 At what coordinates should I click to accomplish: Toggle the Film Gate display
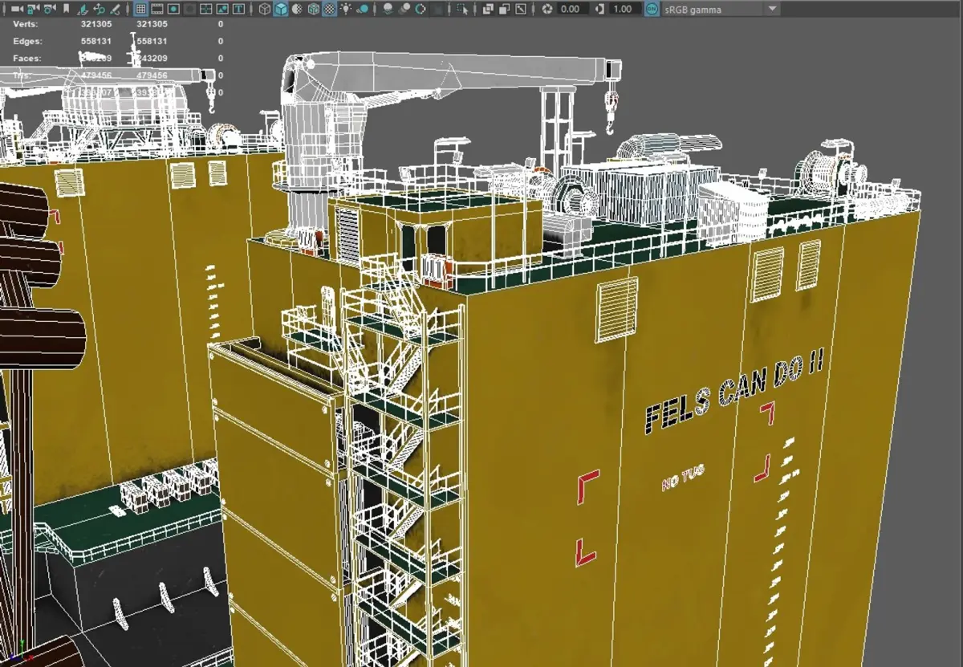[156, 9]
